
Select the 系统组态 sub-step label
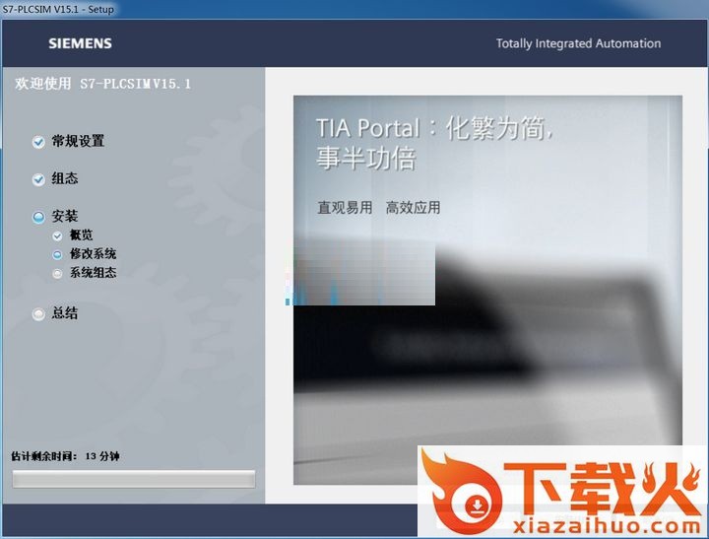[x=93, y=272]
